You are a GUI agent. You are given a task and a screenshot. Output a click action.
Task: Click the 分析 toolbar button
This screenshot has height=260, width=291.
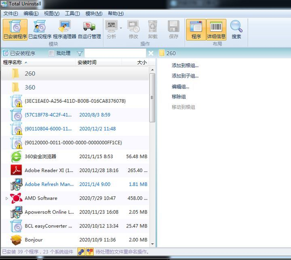tap(112, 29)
